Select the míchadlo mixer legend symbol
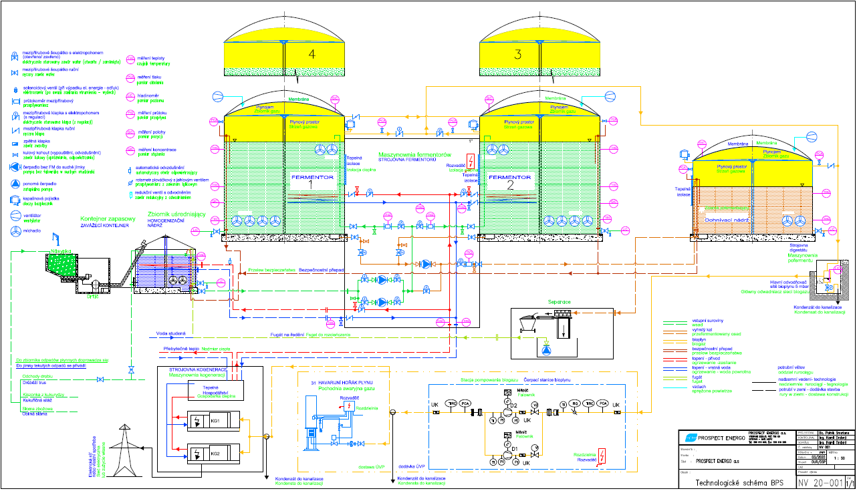 coord(15,230)
